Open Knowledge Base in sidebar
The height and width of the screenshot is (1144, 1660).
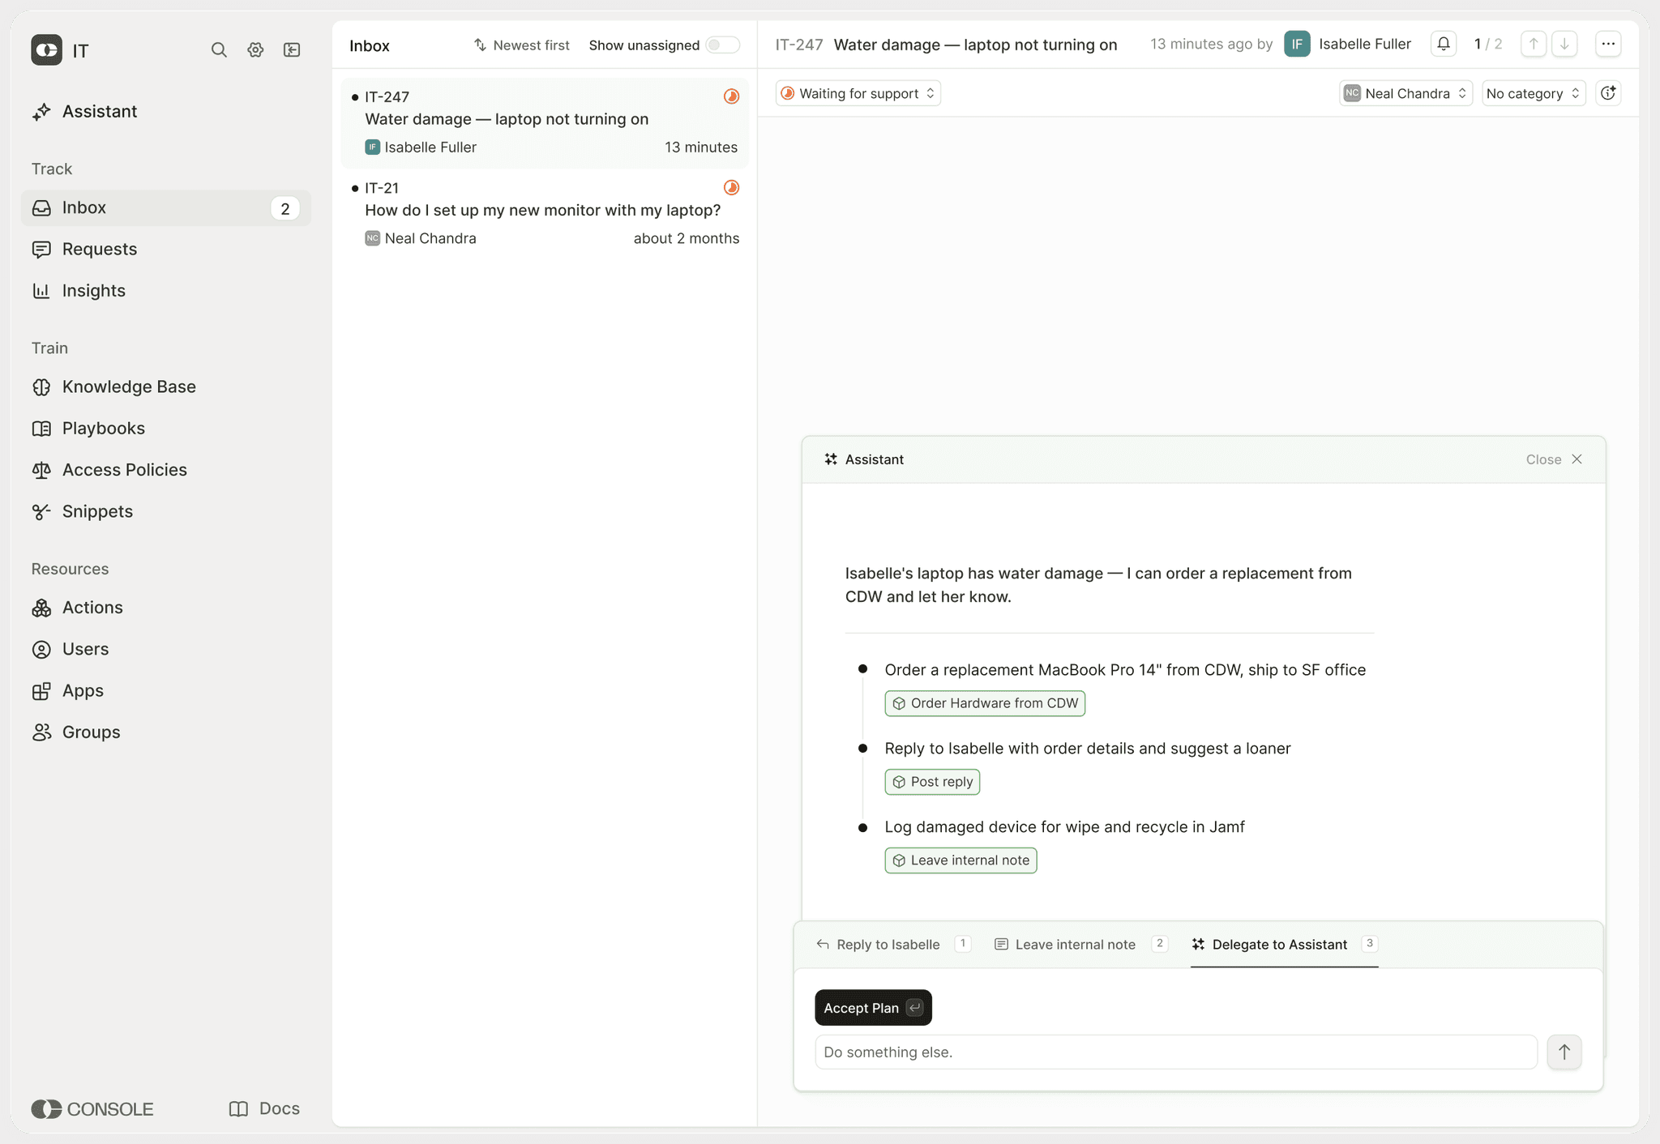pyautogui.click(x=129, y=387)
